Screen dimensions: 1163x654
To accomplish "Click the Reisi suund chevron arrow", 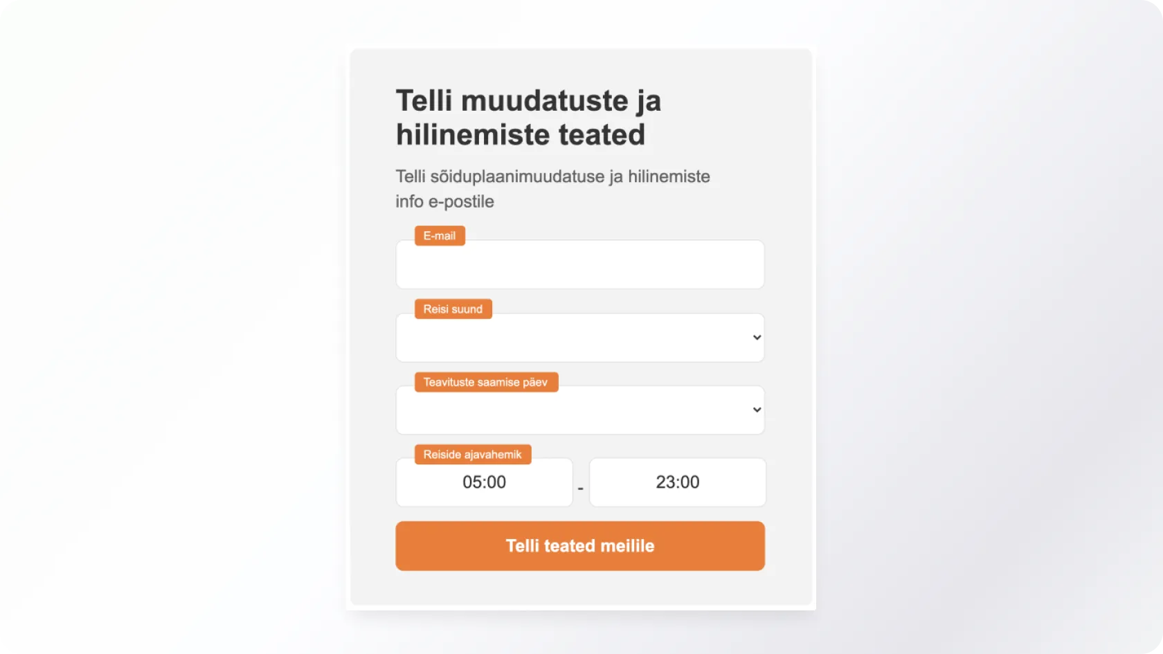I will (x=757, y=338).
